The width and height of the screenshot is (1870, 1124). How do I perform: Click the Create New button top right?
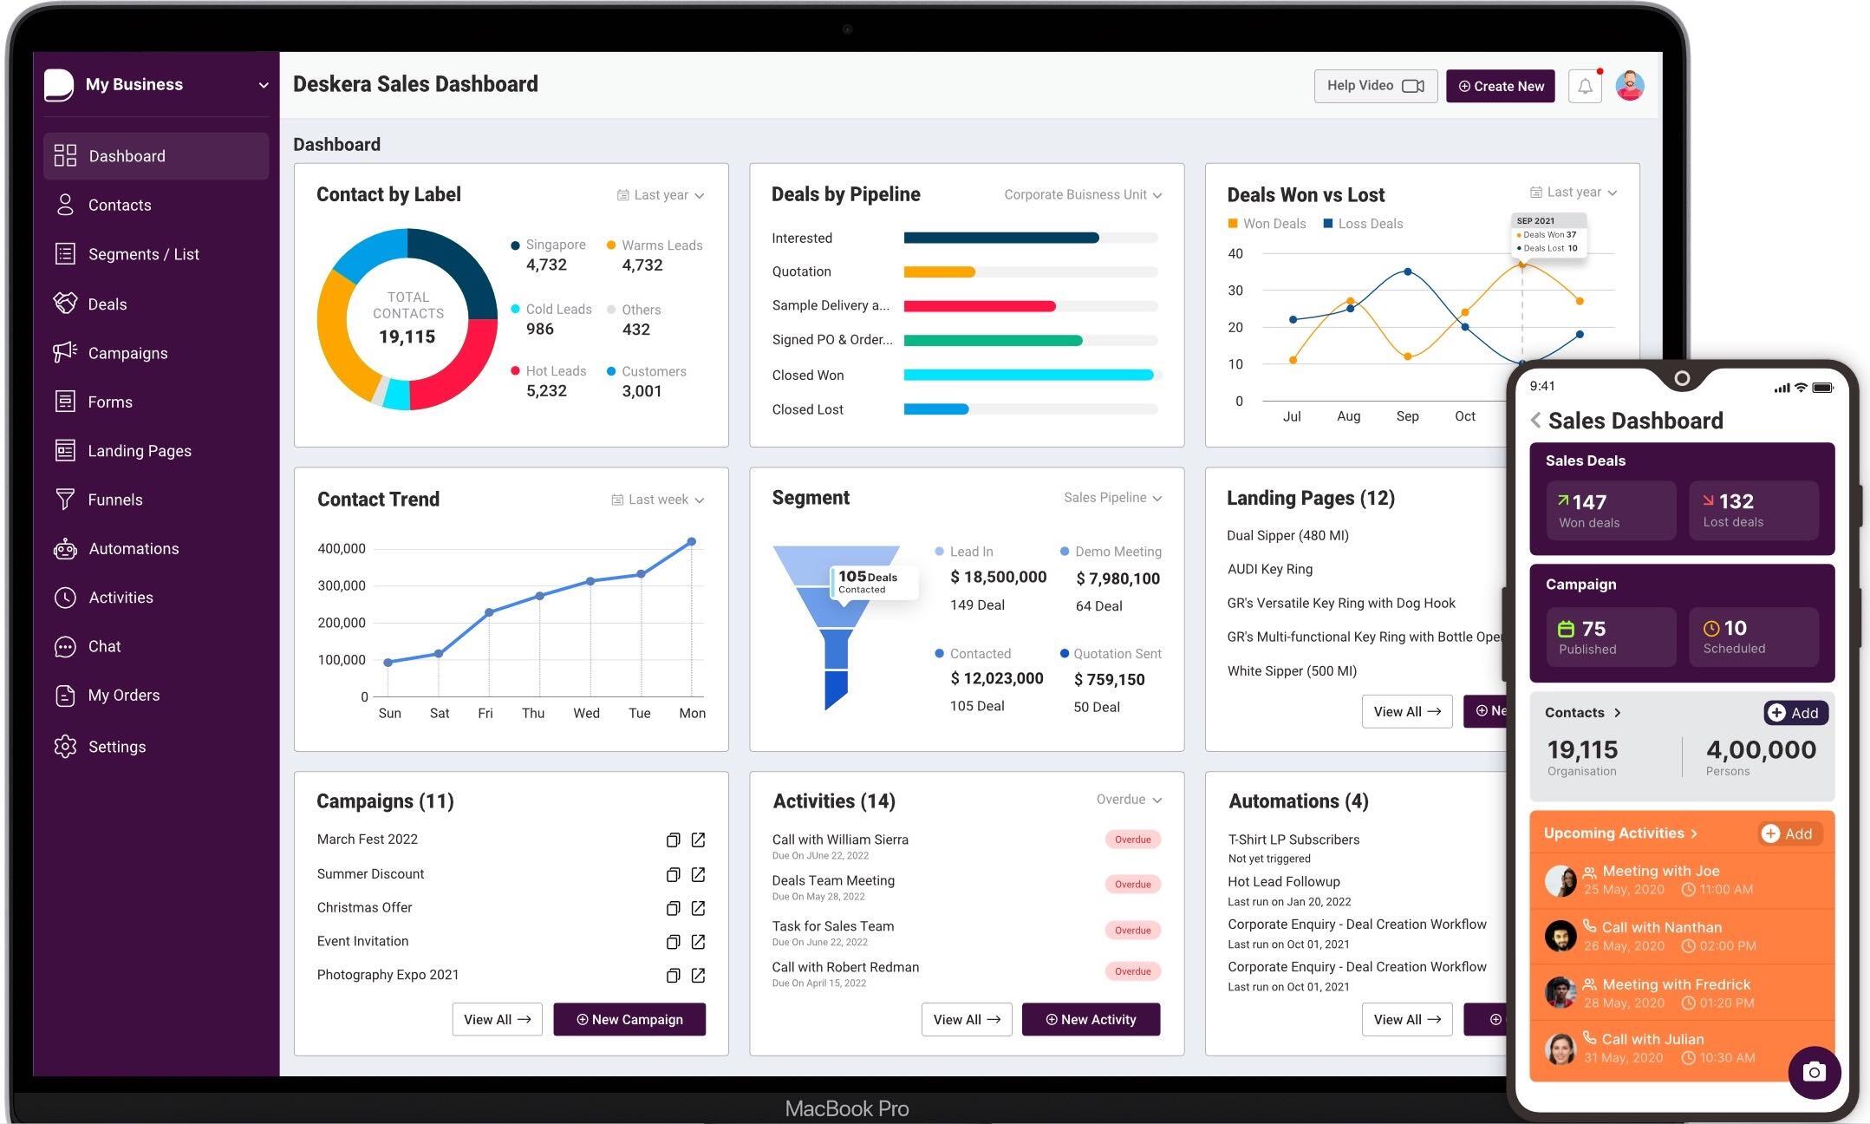(x=1499, y=84)
